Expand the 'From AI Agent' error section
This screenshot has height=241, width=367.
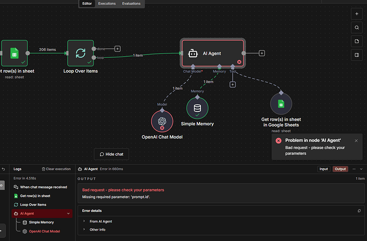click(x=84, y=221)
